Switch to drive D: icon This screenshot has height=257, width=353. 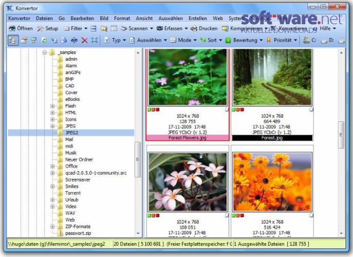pos(324,41)
